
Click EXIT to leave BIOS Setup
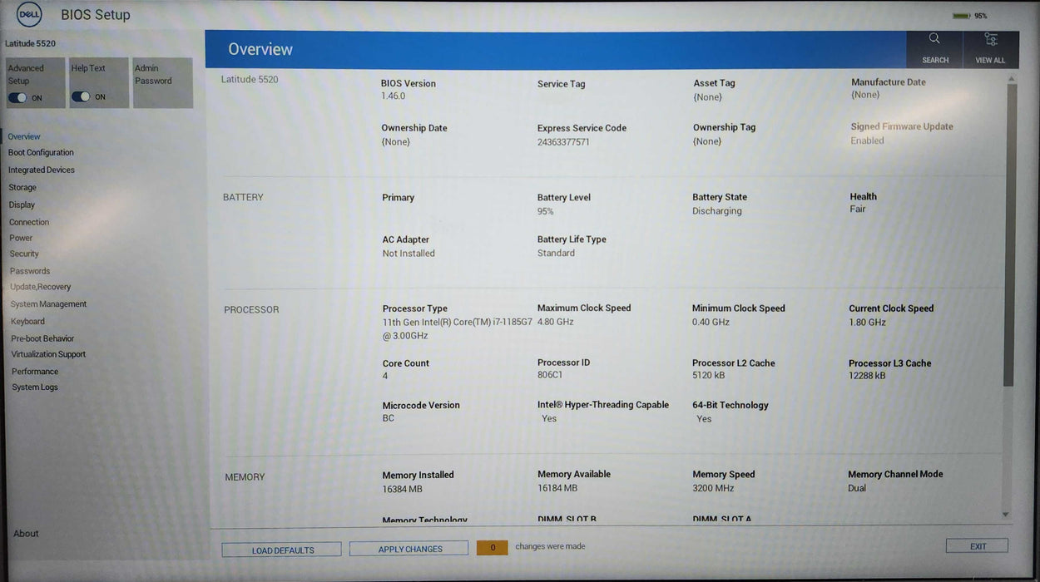pyautogui.click(x=976, y=545)
